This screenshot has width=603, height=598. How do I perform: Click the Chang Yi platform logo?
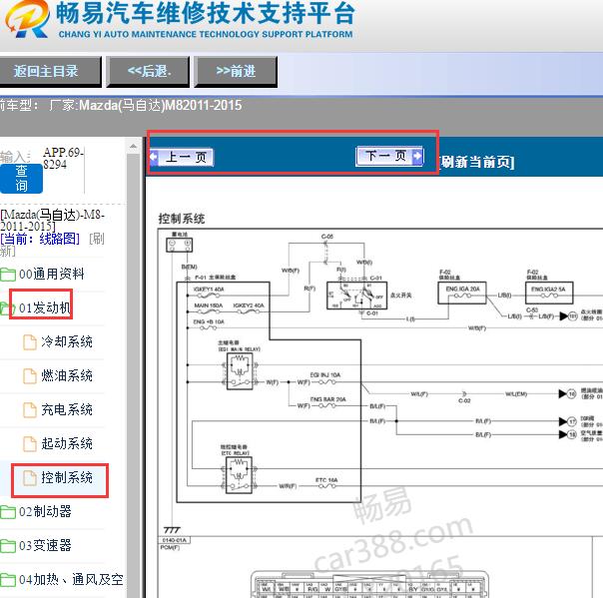[28, 18]
